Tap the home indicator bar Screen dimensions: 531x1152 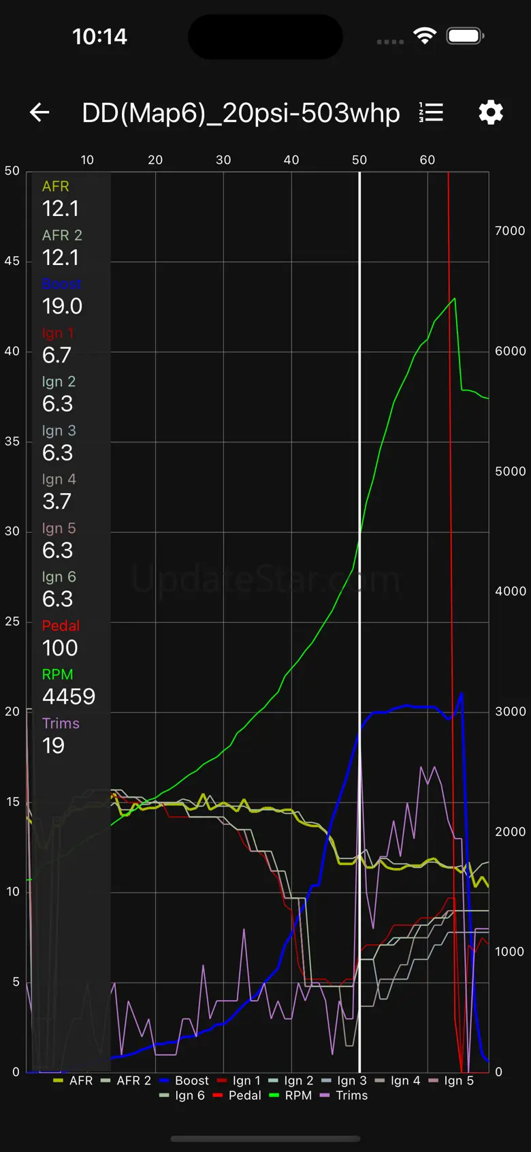tap(265, 1138)
